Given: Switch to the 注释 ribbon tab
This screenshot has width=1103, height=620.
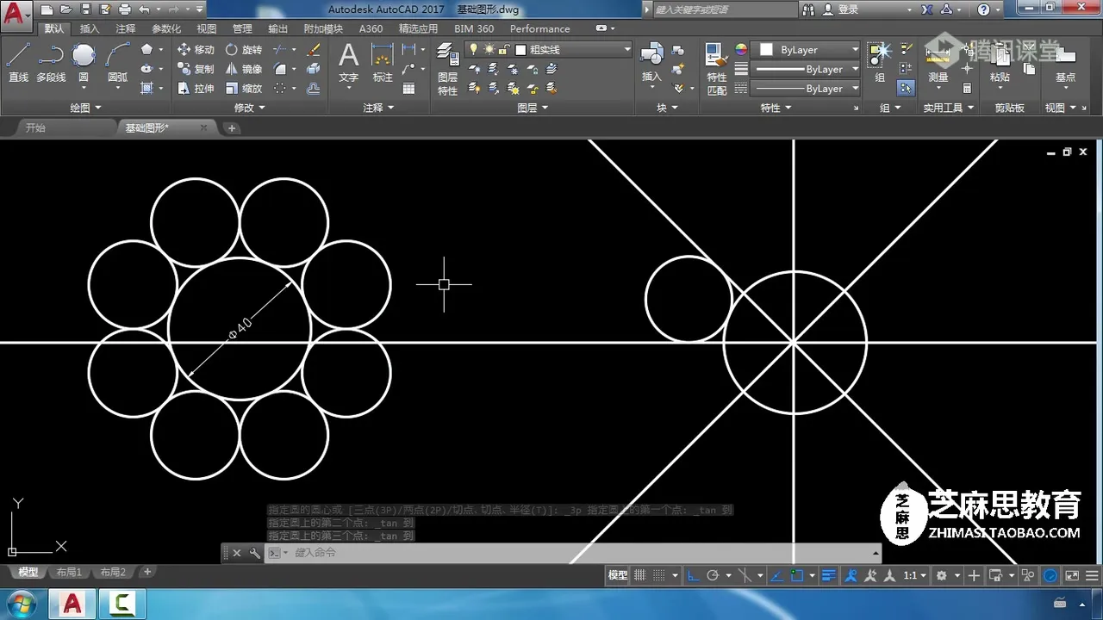Looking at the screenshot, I should pyautogui.click(x=126, y=28).
